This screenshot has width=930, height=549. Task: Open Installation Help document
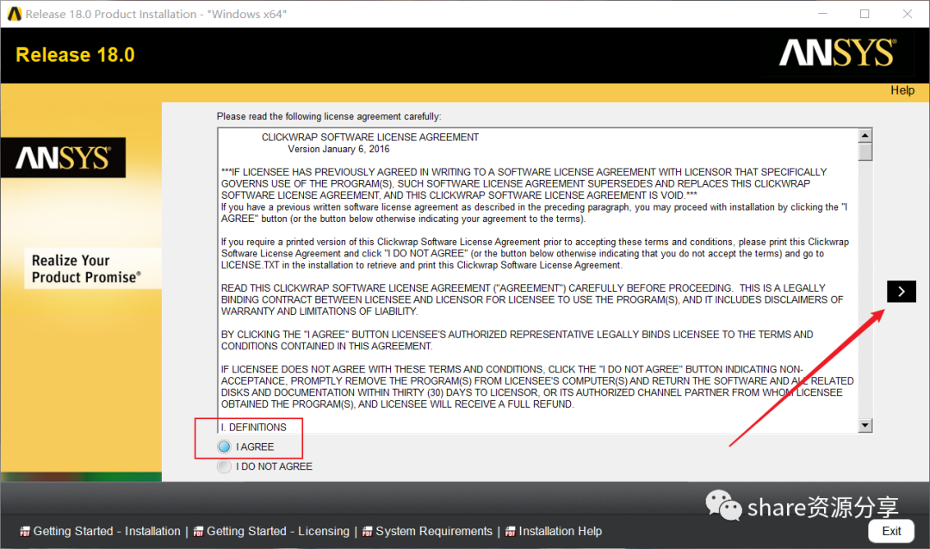click(560, 531)
